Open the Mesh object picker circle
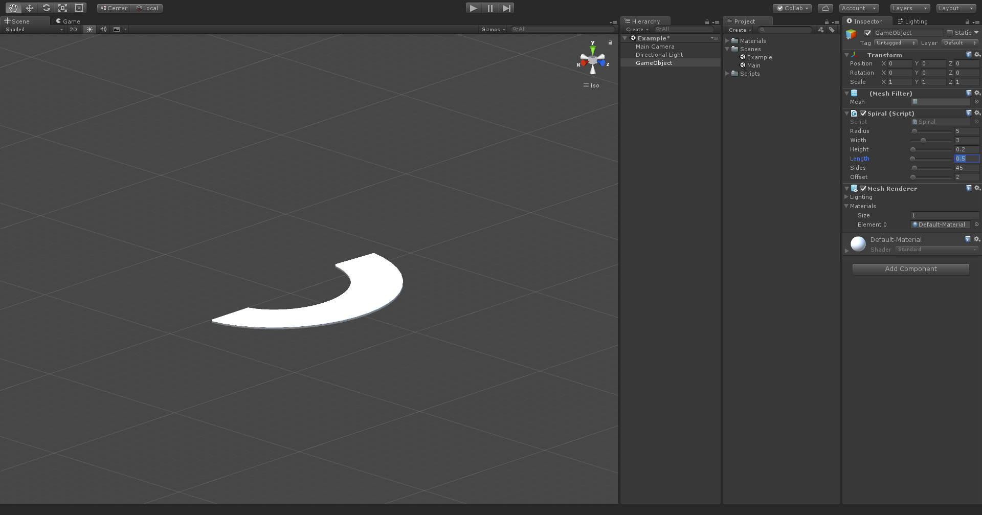 point(976,102)
